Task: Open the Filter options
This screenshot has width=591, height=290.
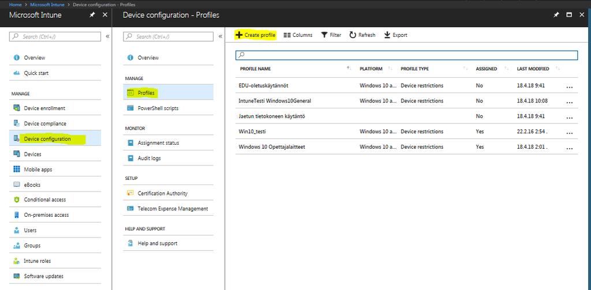Action: 331,35
